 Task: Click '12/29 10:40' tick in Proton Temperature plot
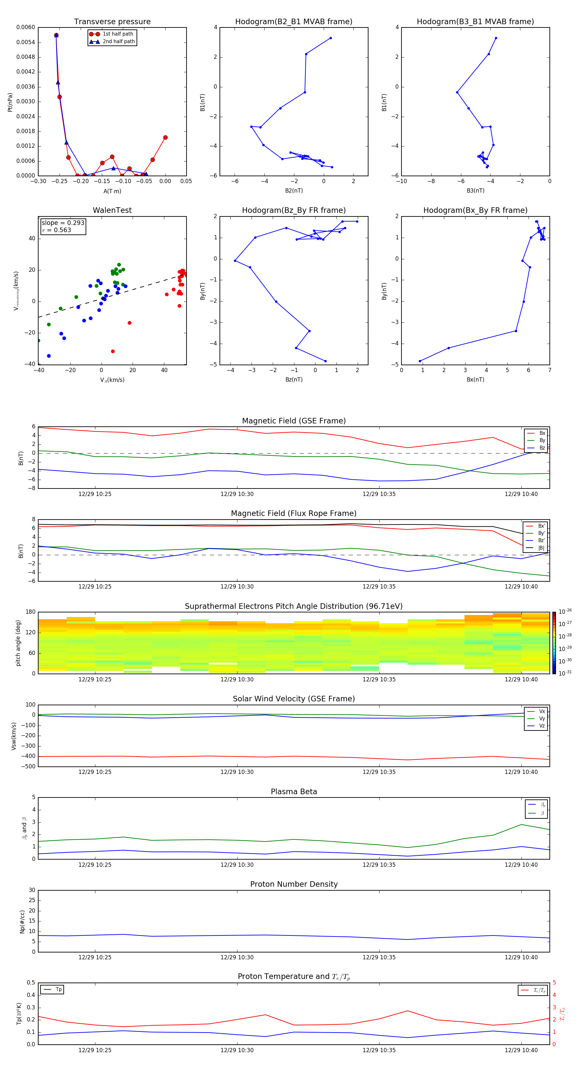click(521, 1050)
